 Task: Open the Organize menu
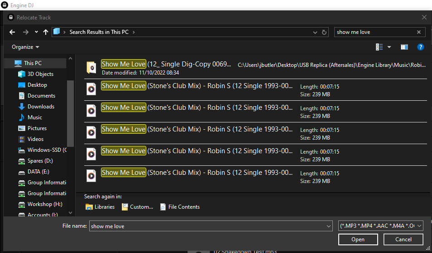point(25,47)
